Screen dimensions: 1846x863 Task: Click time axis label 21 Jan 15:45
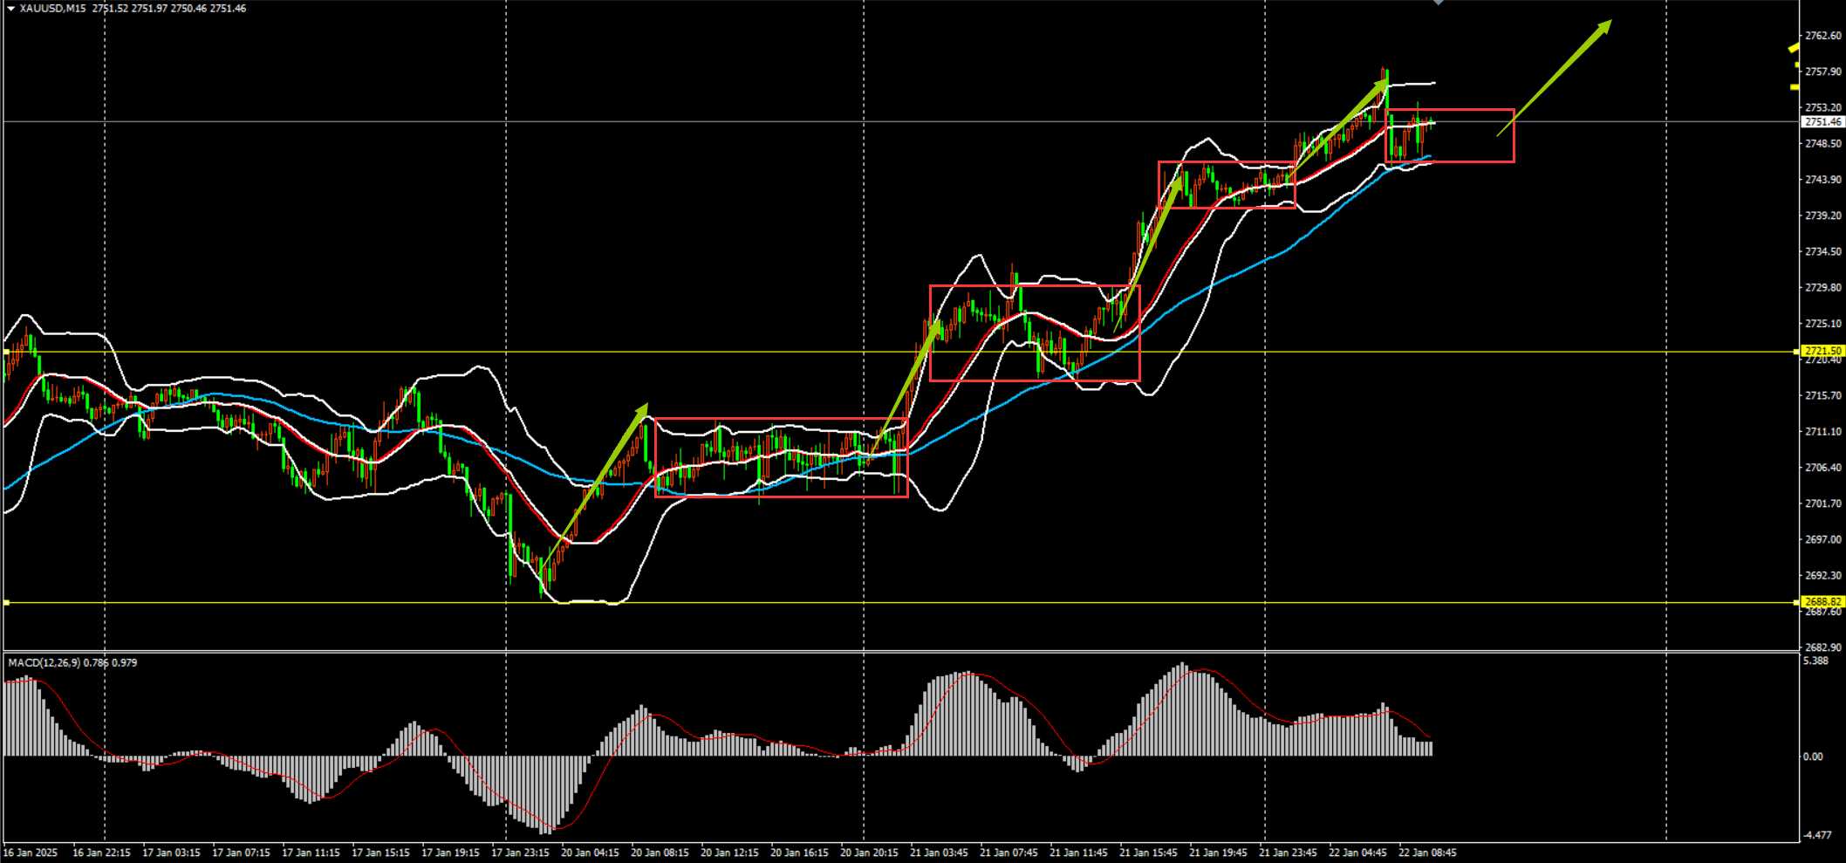1148,853
